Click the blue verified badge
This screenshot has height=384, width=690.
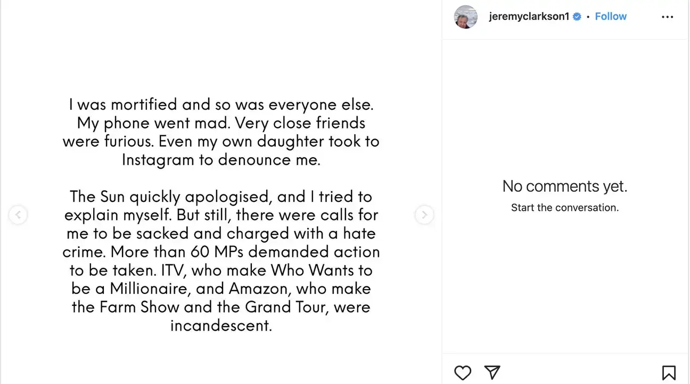coord(577,17)
